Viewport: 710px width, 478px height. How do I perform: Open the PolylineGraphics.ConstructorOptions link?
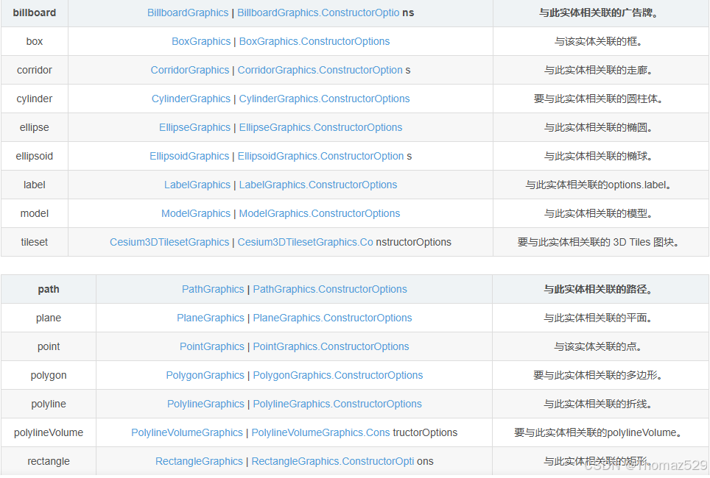(x=337, y=404)
